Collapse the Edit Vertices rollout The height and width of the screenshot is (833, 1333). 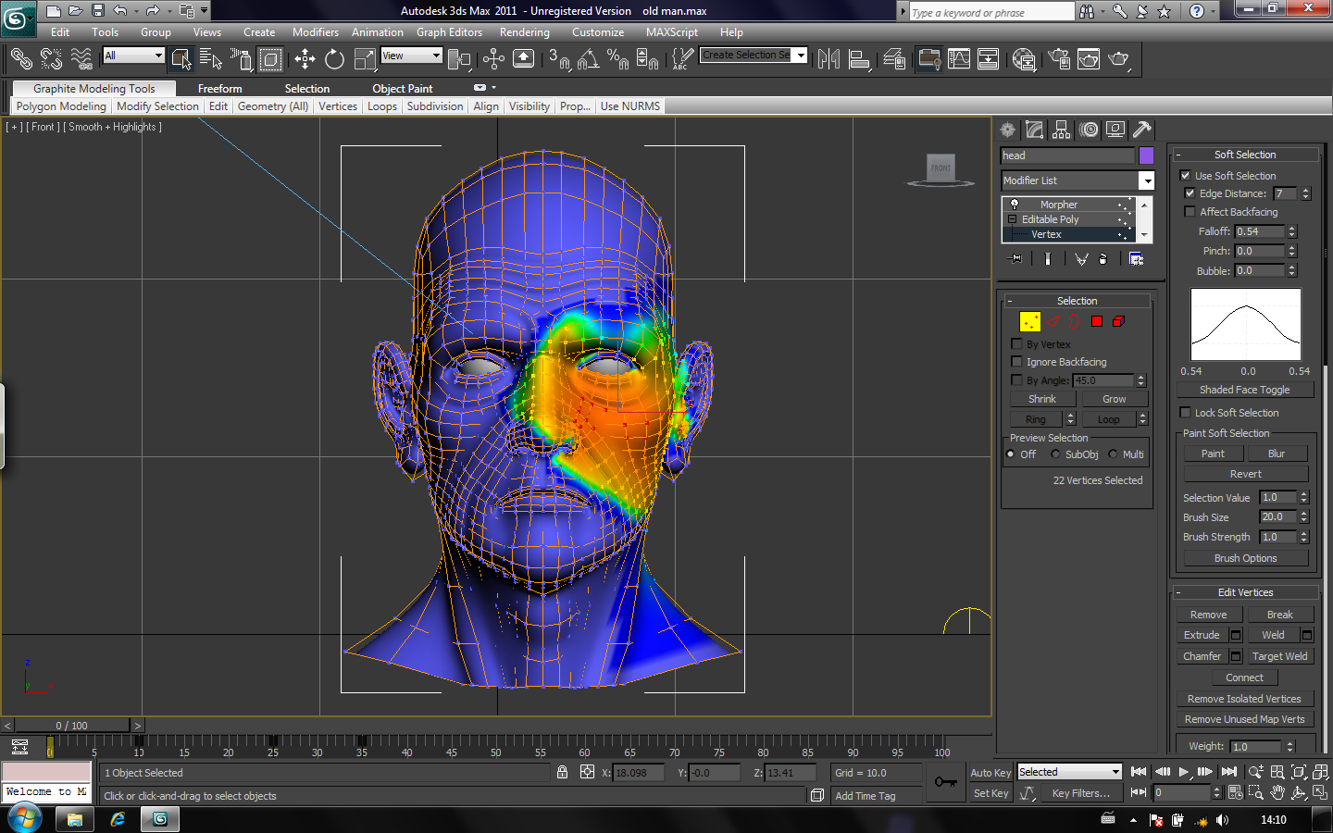1245,592
